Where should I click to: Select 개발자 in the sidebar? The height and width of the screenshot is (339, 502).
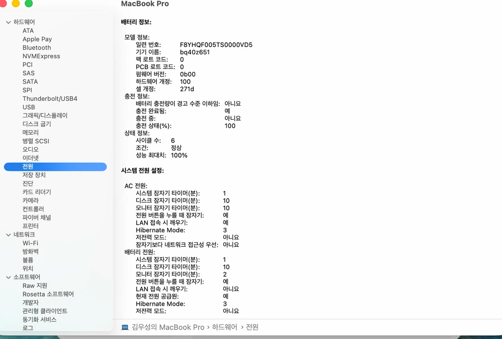tap(30, 302)
